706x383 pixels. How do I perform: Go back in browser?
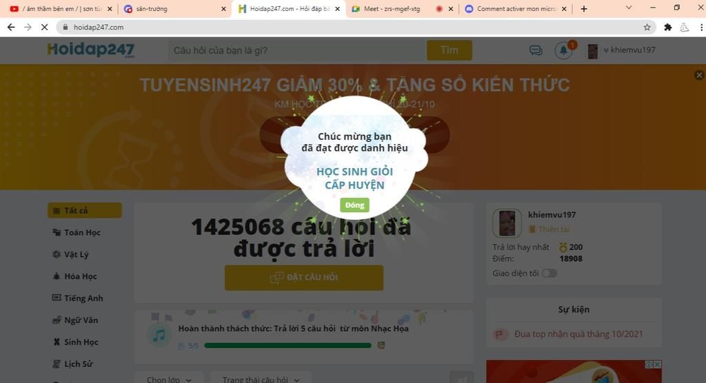11,27
